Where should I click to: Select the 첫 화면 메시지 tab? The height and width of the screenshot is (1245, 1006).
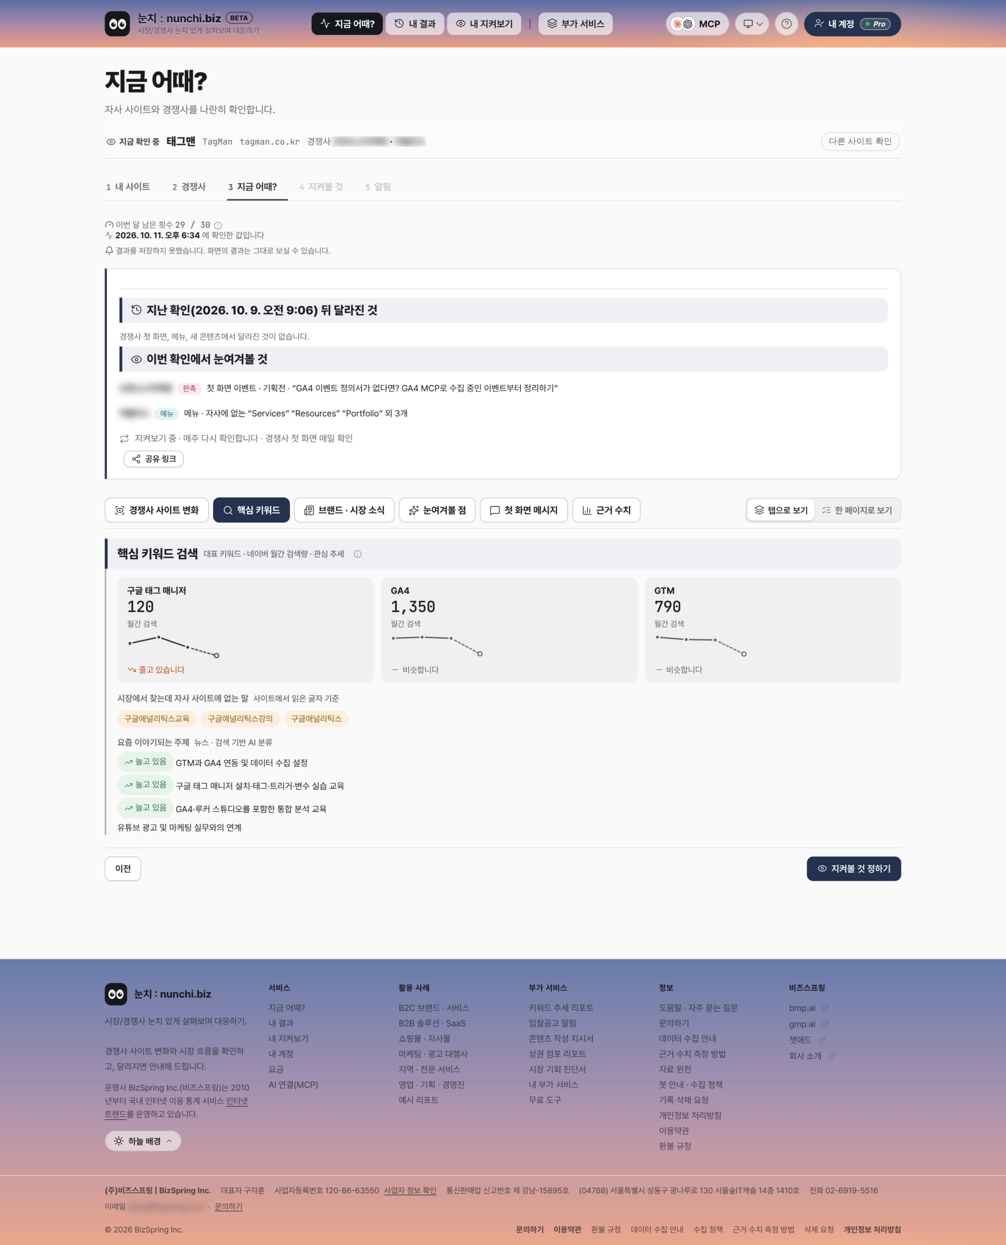(x=524, y=510)
